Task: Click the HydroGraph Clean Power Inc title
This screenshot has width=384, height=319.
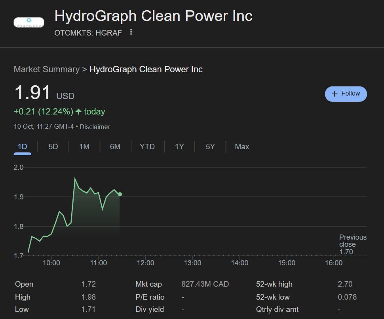Action: [153, 16]
